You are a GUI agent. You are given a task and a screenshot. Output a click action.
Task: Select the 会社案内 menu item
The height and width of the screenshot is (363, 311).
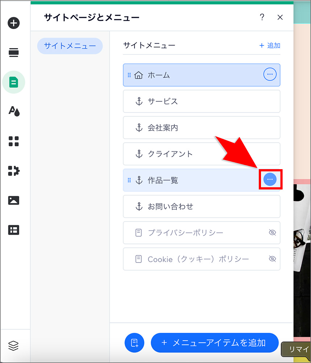(202, 127)
